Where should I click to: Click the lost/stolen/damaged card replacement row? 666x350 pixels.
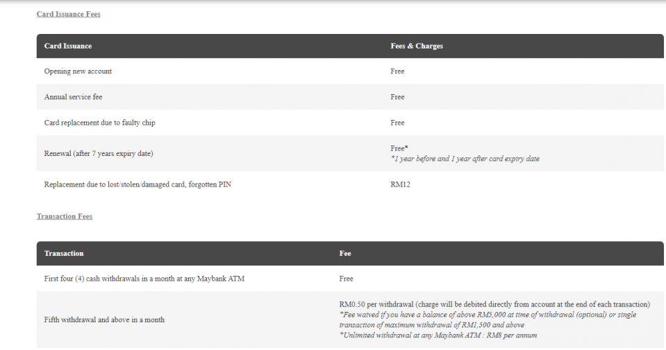350,184
